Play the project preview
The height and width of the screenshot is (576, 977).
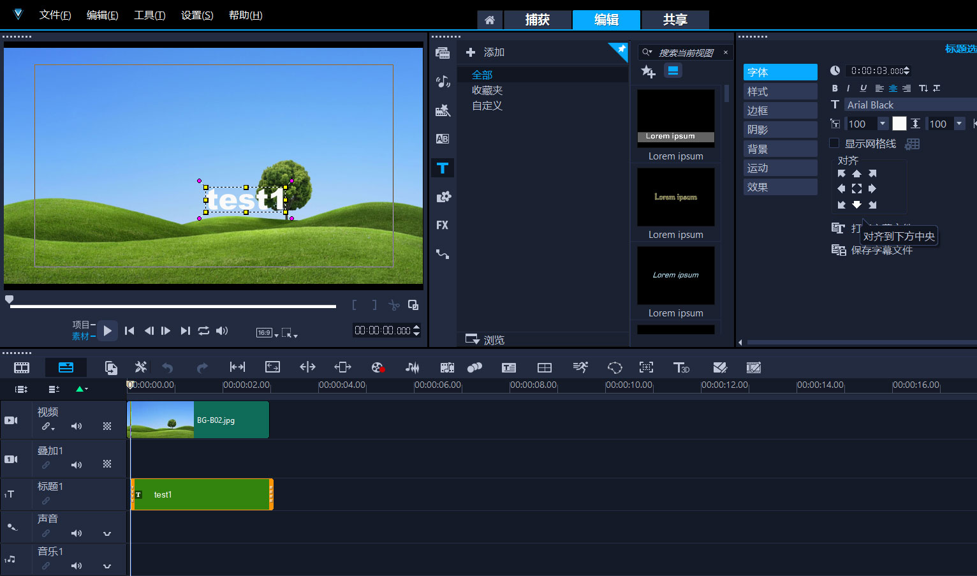(107, 330)
